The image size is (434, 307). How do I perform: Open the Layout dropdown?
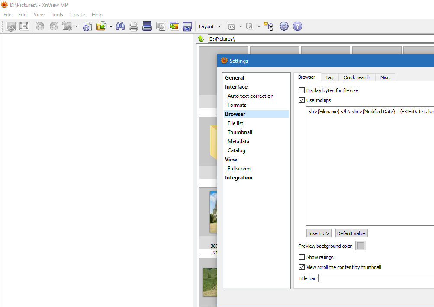point(210,26)
